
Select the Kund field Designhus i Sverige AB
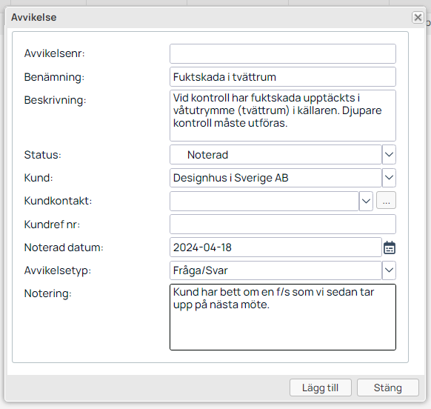click(275, 178)
